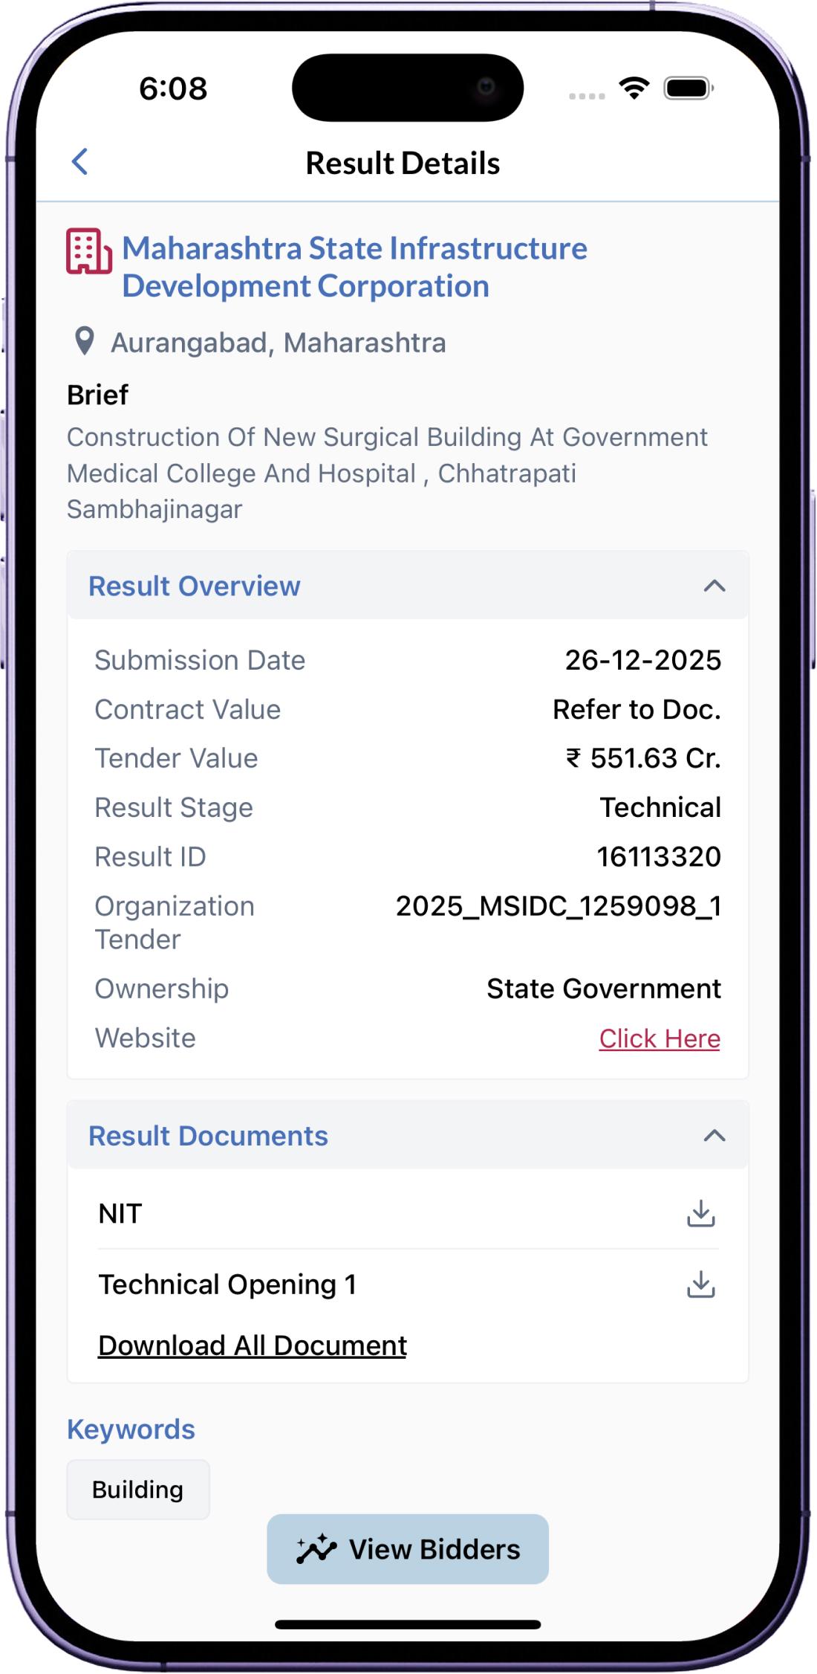Screen dimensions: 817x1674
Task: Open the website Click Here link
Action: pyautogui.click(x=660, y=1038)
